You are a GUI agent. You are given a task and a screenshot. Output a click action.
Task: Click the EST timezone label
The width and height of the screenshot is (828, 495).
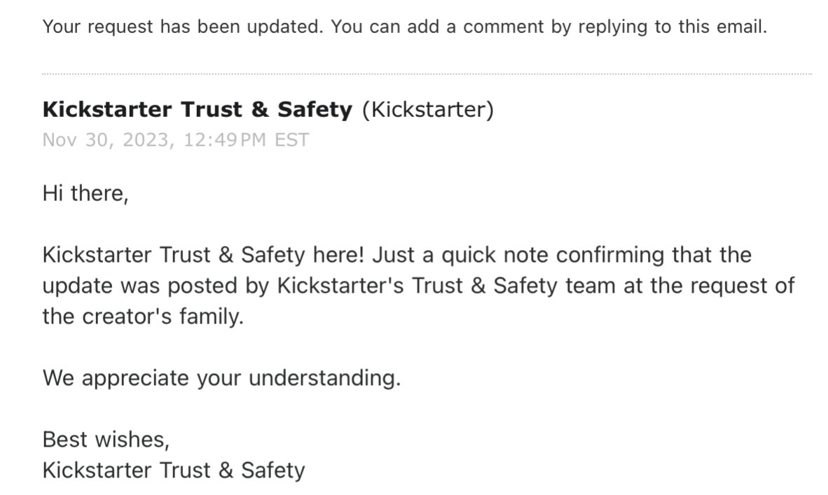click(291, 140)
